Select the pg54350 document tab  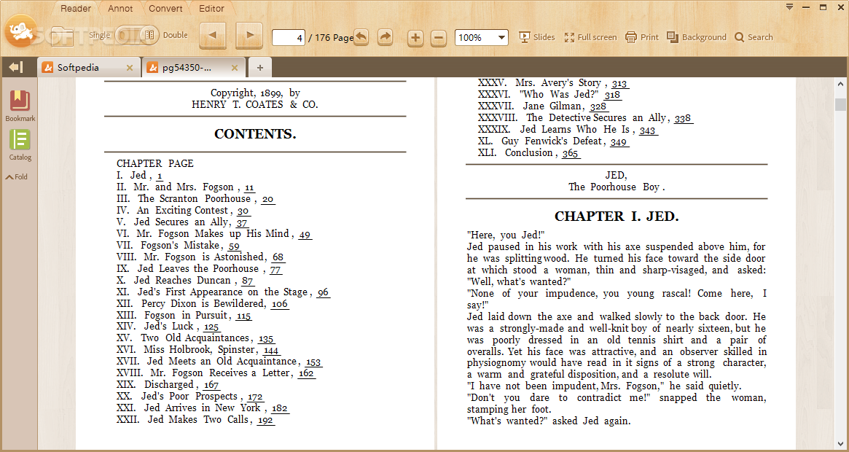(194, 68)
